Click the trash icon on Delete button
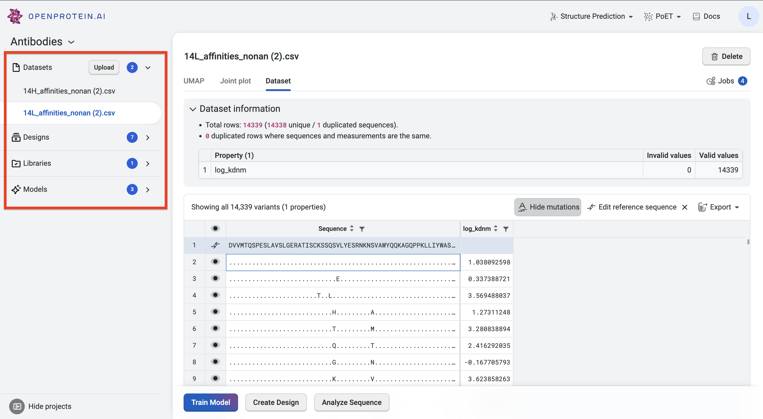This screenshot has width=763, height=419. (x=714, y=57)
